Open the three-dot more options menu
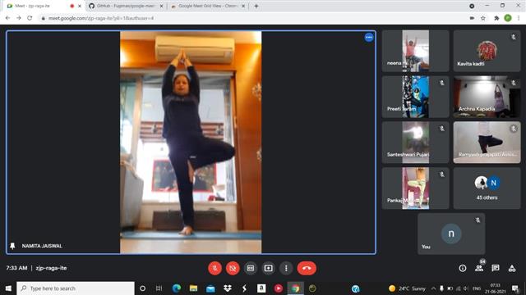 pyautogui.click(x=286, y=268)
